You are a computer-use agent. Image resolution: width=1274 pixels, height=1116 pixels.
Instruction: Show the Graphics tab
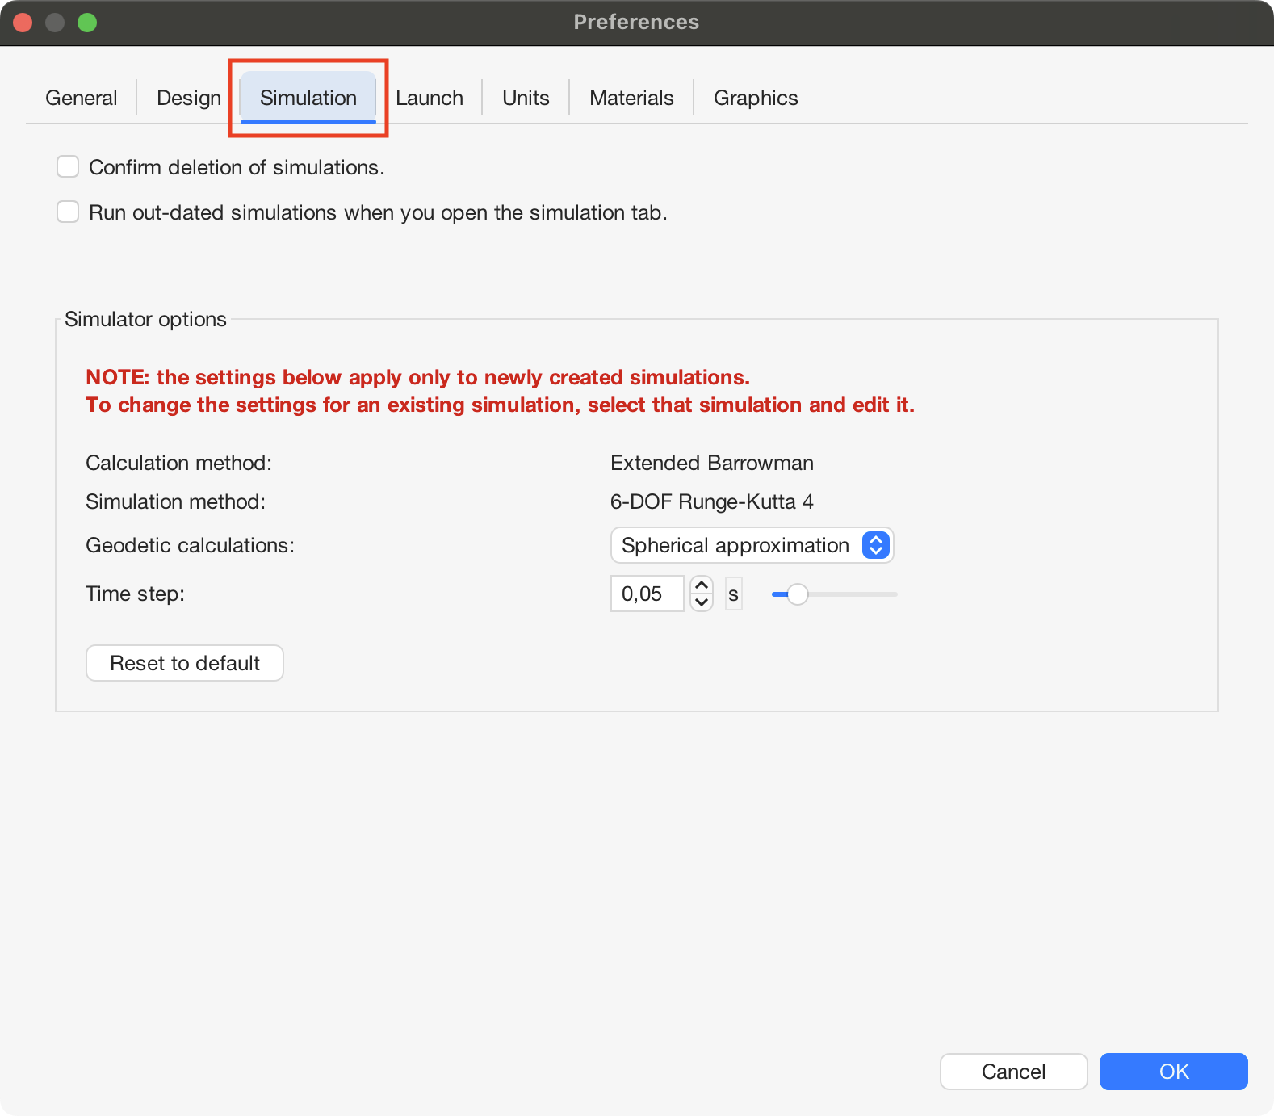pos(756,98)
